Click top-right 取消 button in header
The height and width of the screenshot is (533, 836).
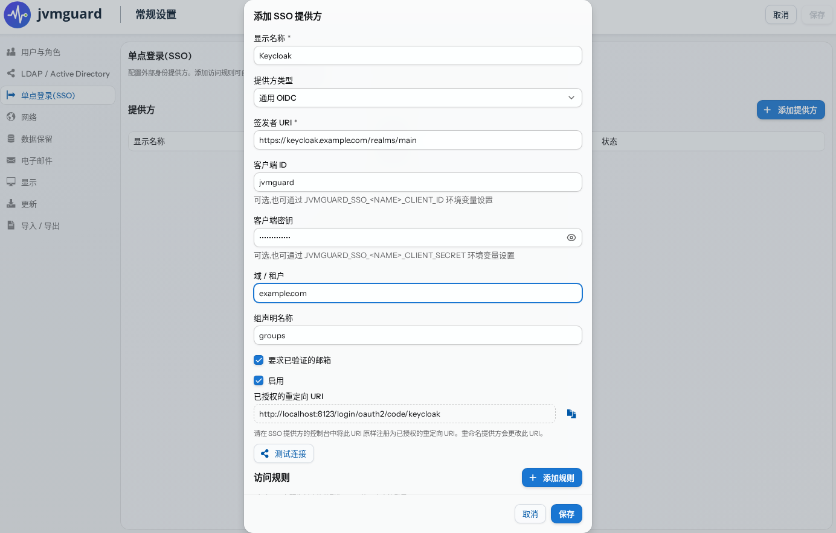(x=781, y=14)
